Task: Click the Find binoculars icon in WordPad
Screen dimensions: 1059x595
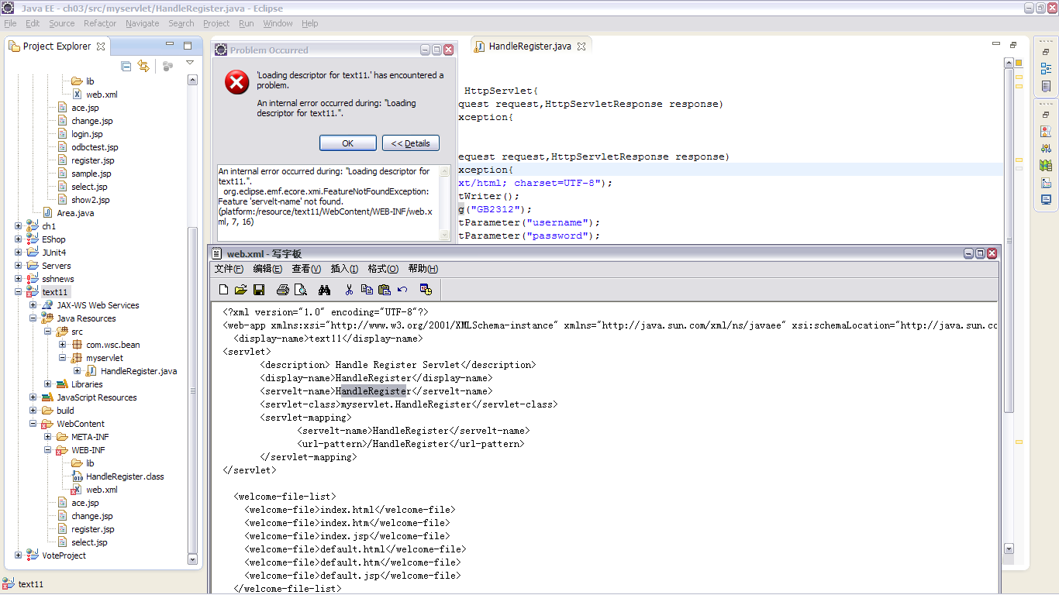Action: point(325,290)
